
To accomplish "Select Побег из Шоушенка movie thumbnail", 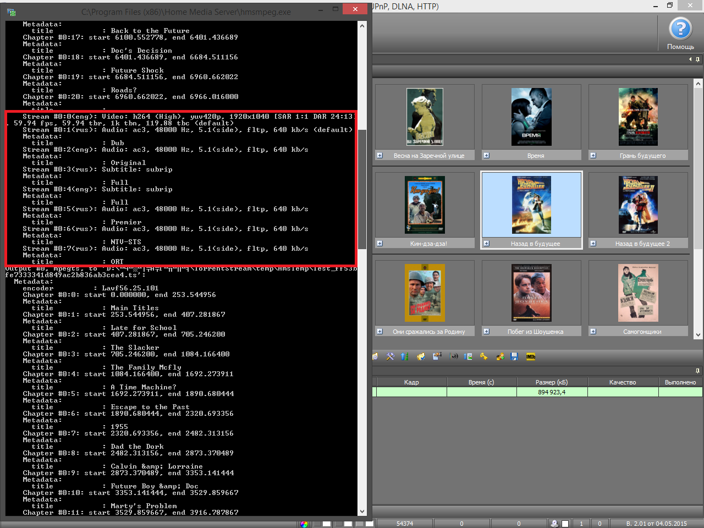I will 531,293.
